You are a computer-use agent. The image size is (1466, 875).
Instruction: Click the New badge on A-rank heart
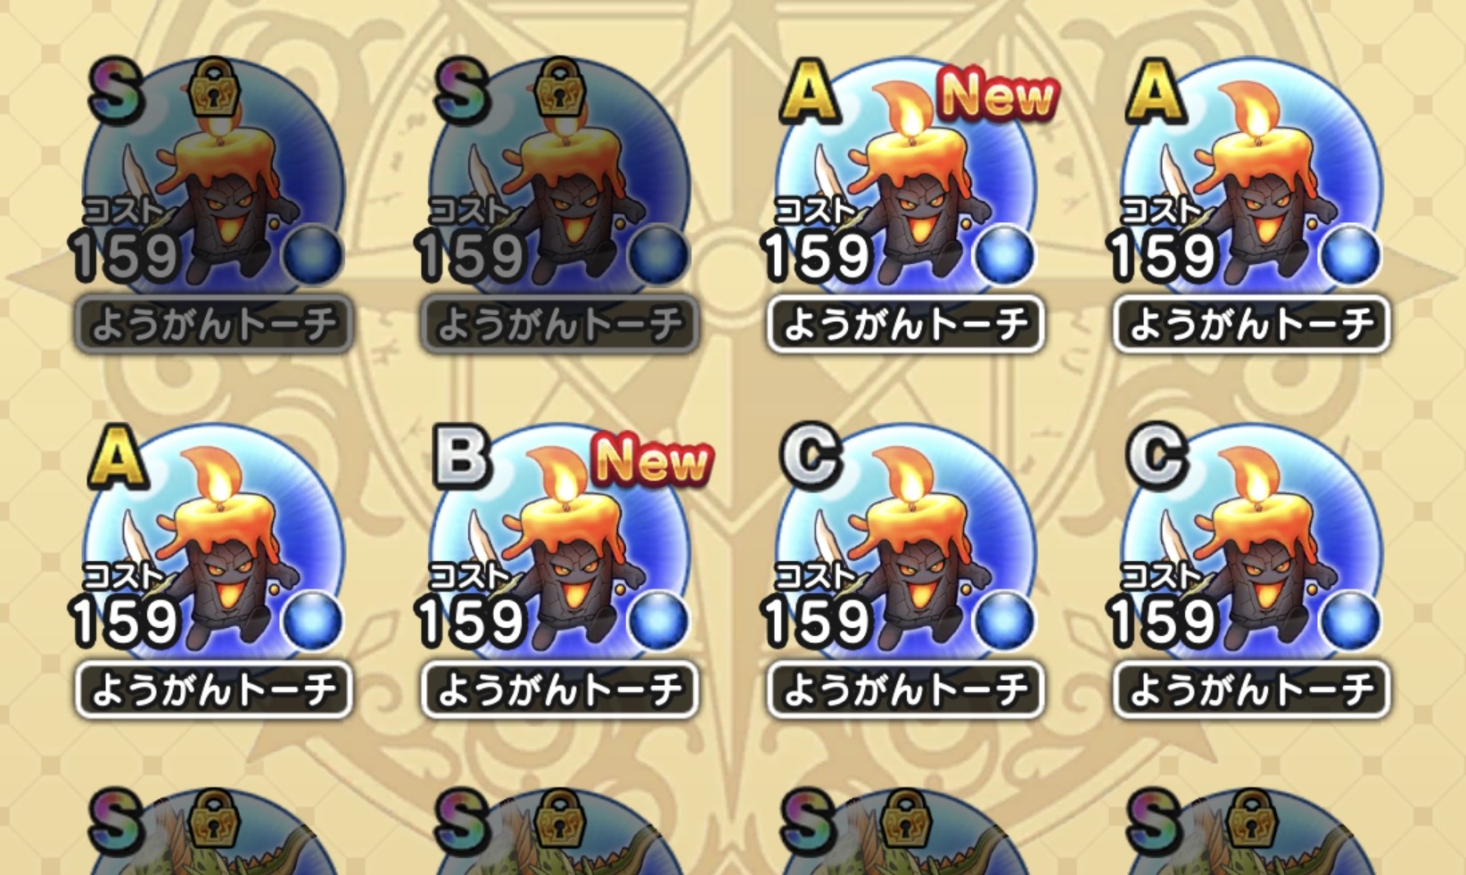pyautogui.click(x=997, y=95)
